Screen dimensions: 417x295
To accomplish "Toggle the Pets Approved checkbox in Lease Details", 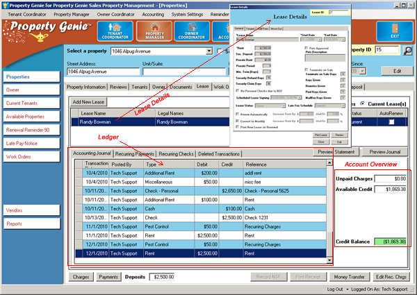I will click(x=306, y=48).
